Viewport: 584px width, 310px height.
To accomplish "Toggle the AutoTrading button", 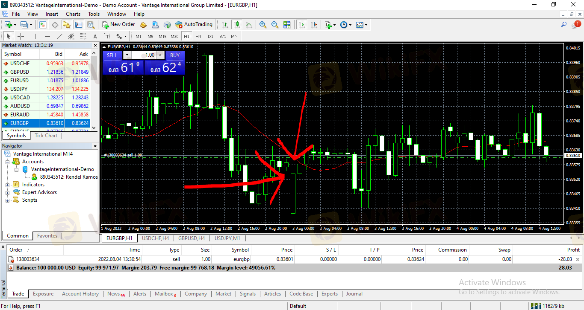I will coord(194,25).
